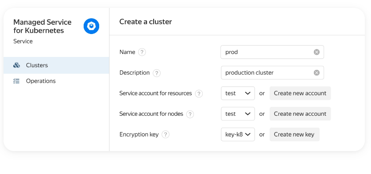Screen dimensions: 371x174
Task: Create new account for resources
Action: coord(300,93)
